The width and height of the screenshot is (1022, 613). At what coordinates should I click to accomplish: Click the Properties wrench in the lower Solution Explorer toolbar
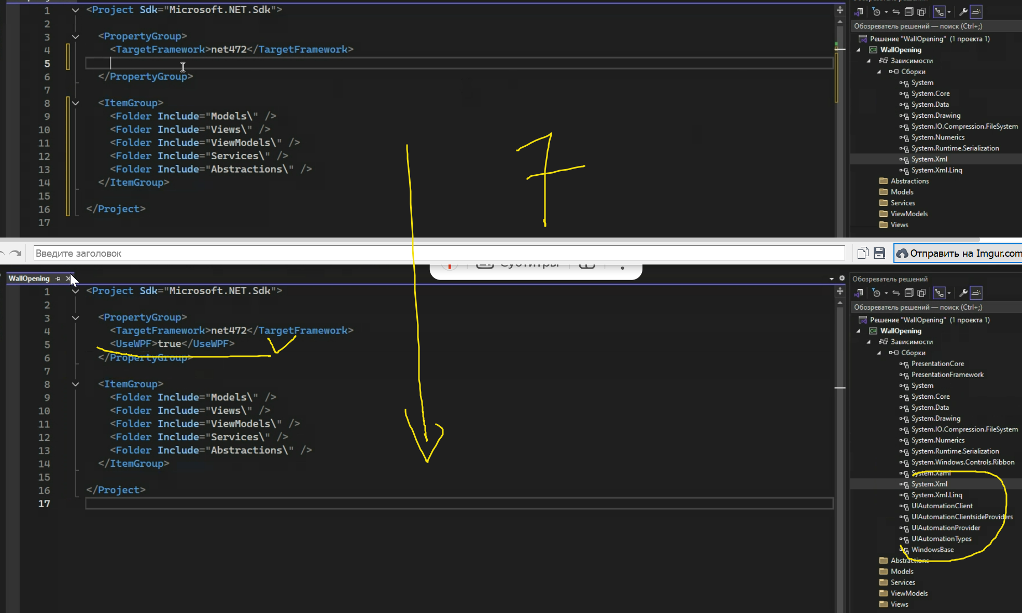point(963,293)
